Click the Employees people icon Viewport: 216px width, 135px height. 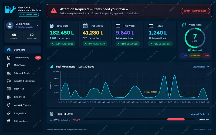pyautogui.click(x=9, y=97)
